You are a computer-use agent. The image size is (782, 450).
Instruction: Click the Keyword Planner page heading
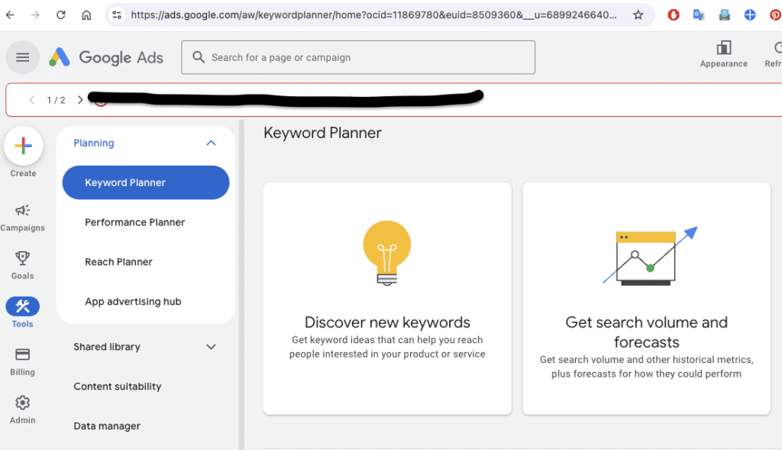[322, 133]
